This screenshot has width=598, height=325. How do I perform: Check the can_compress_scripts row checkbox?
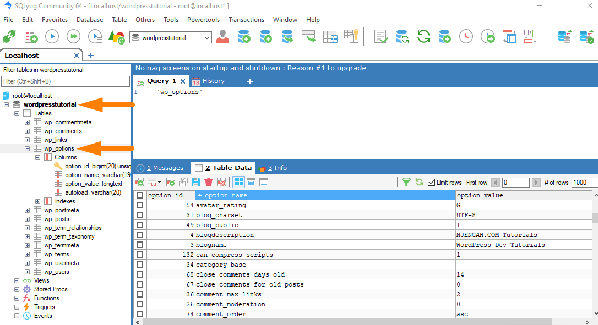[140, 255]
